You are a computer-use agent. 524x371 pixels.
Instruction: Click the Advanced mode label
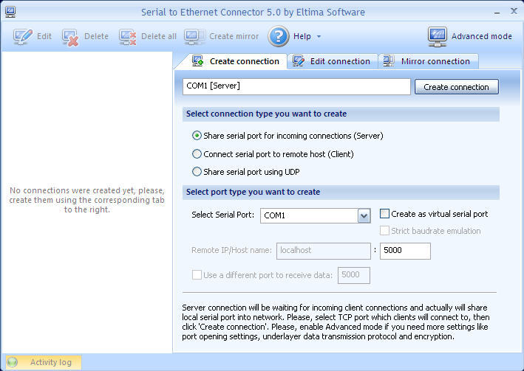pyautogui.click(x=482, y=36)
